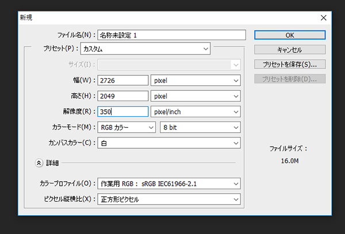
Task: Open the 8 bit depth dropdown
Action: (x=200, y=127)
